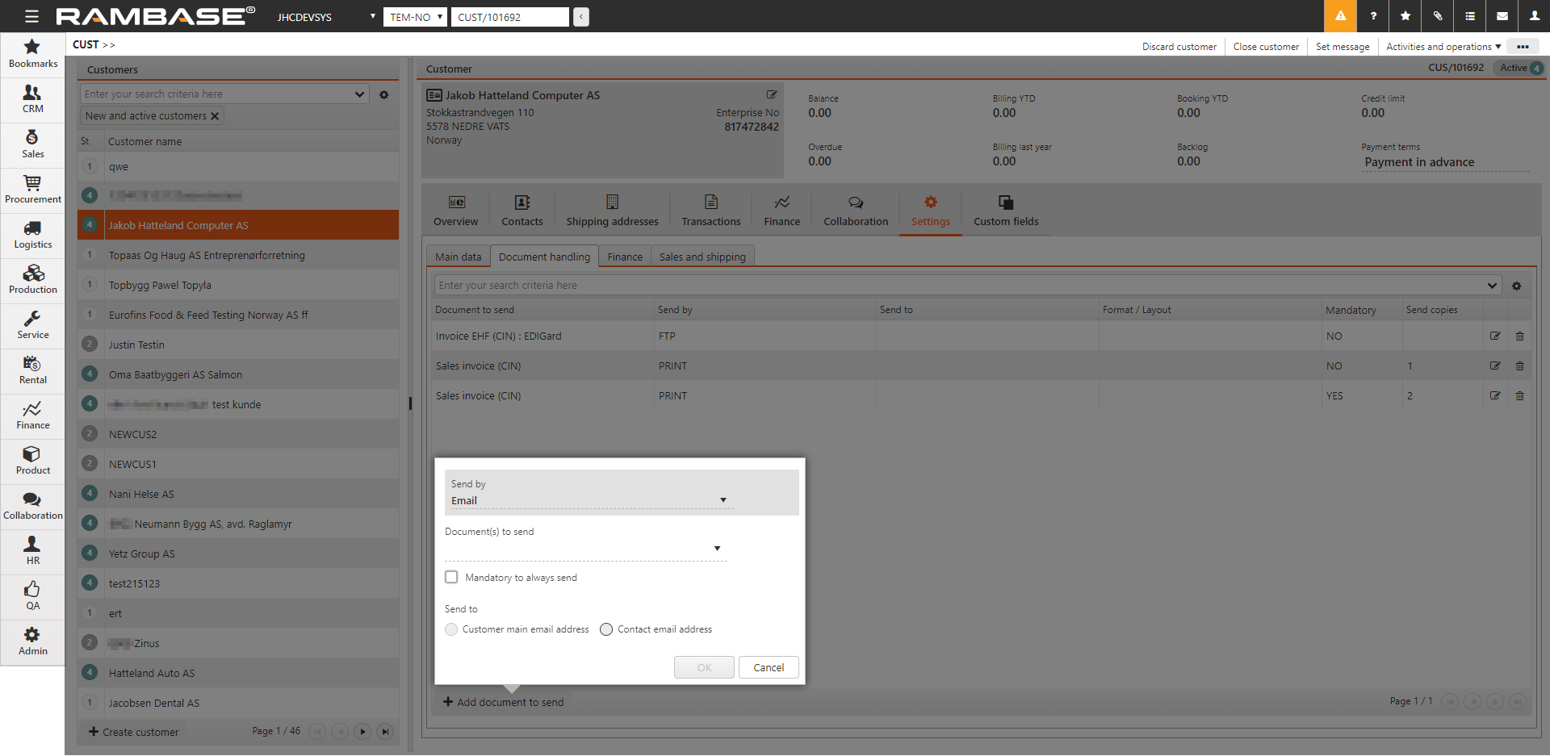
Task: Cancel the add document popup
Action: (x=768, y=667)
